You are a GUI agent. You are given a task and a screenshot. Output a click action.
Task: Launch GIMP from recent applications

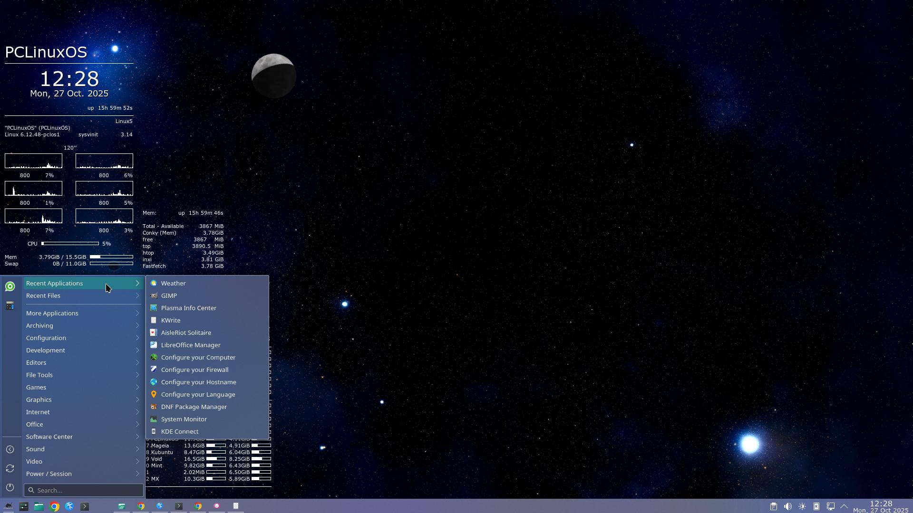click(x=169, y=295)
